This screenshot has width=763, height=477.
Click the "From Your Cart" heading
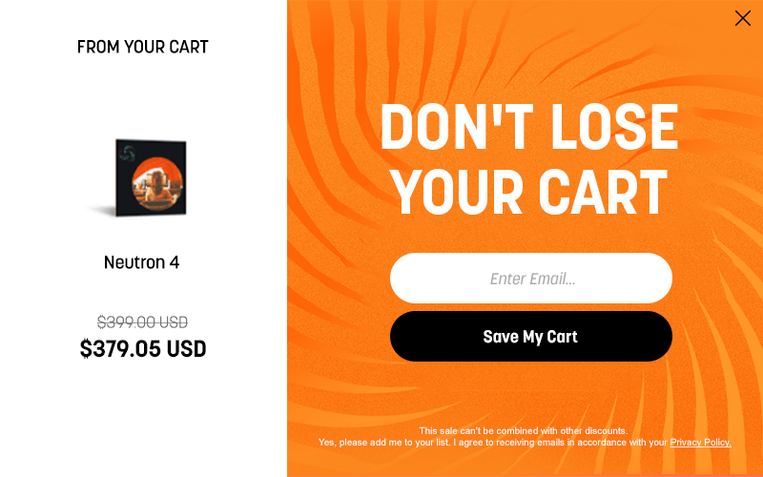[x=142, y=47]
